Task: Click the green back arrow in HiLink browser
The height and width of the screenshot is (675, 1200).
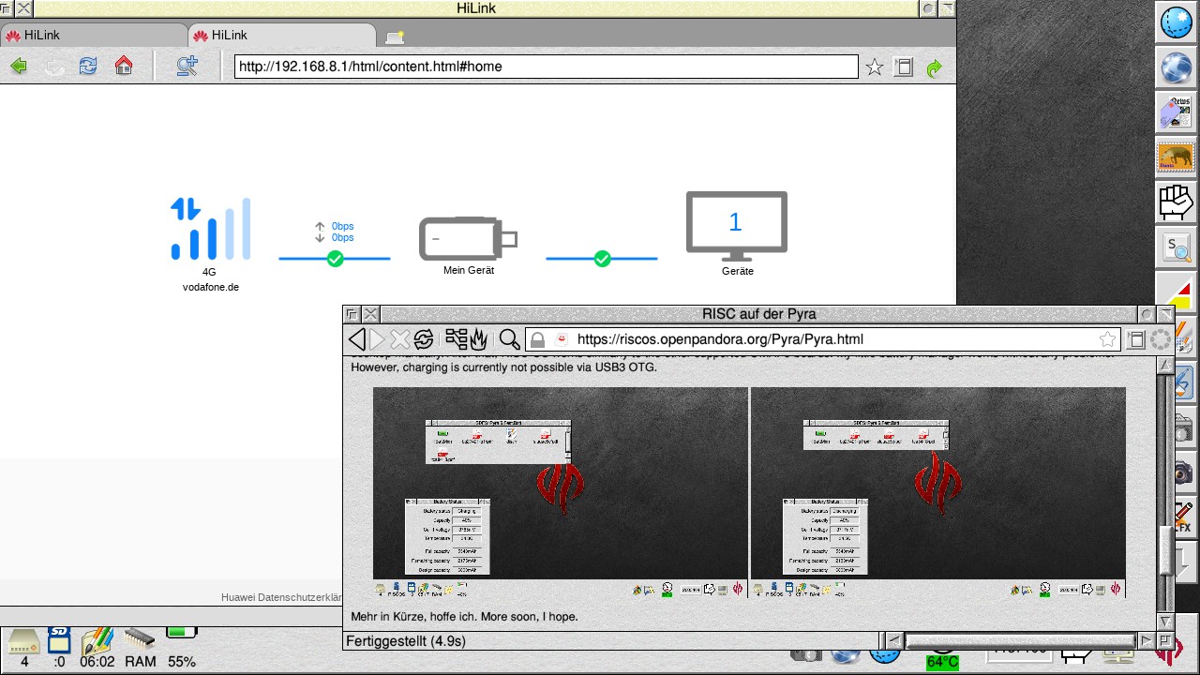Action: coord(18,67)
